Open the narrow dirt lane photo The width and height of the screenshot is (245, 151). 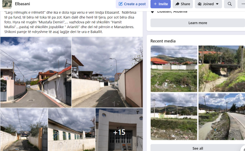24,130
